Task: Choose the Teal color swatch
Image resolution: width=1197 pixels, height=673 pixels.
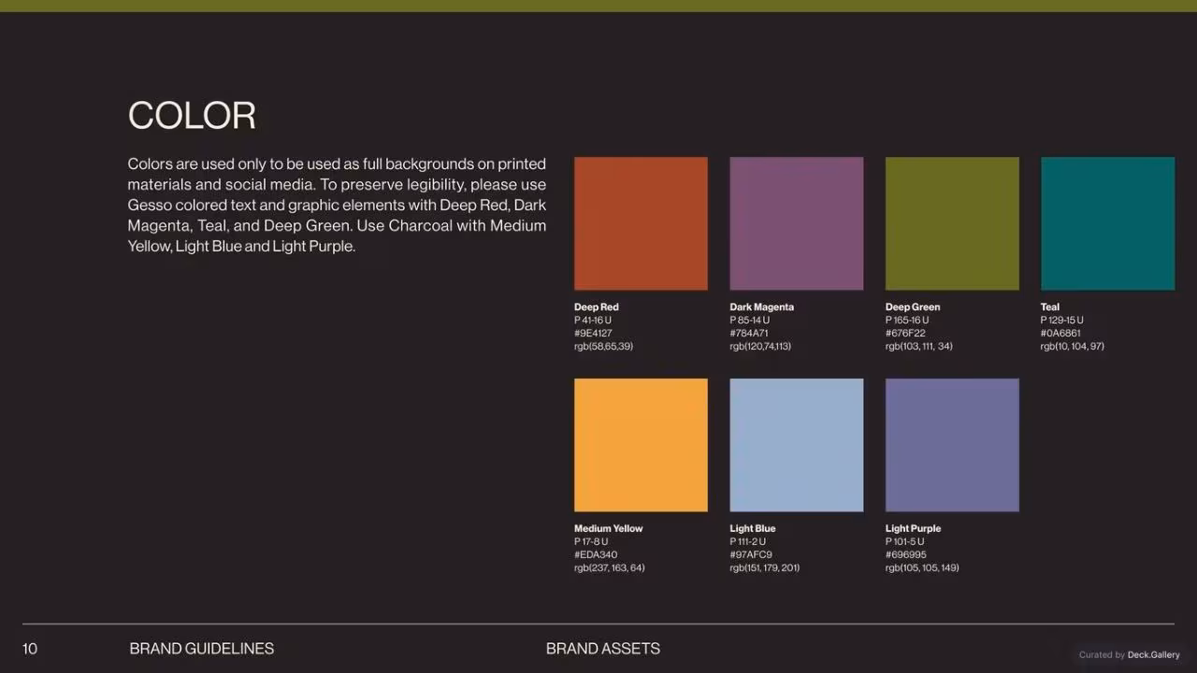Action: [x=1107, y=223]
